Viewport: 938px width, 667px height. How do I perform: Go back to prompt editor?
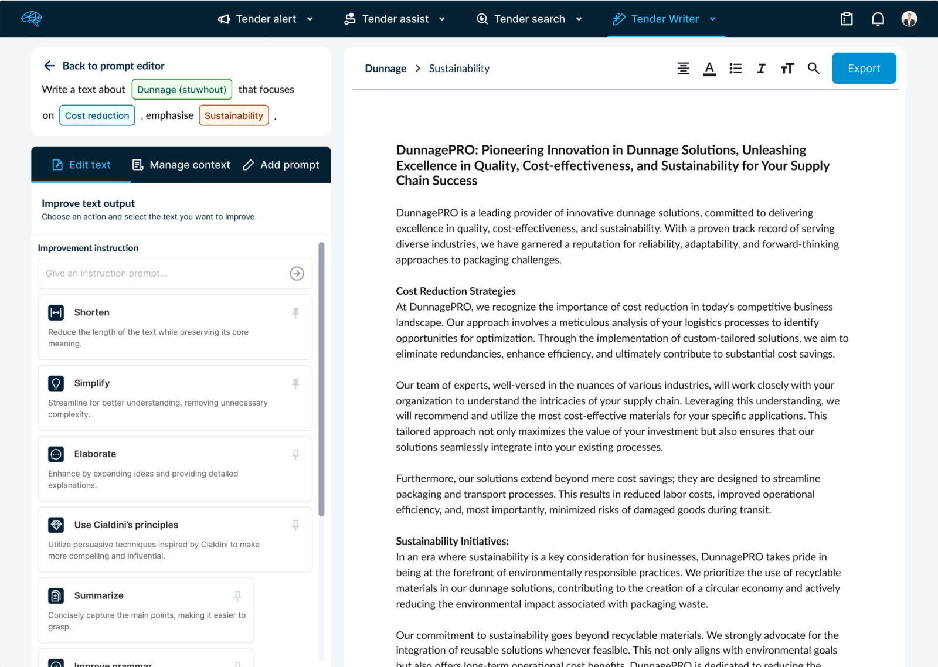(x=104, y=66)
